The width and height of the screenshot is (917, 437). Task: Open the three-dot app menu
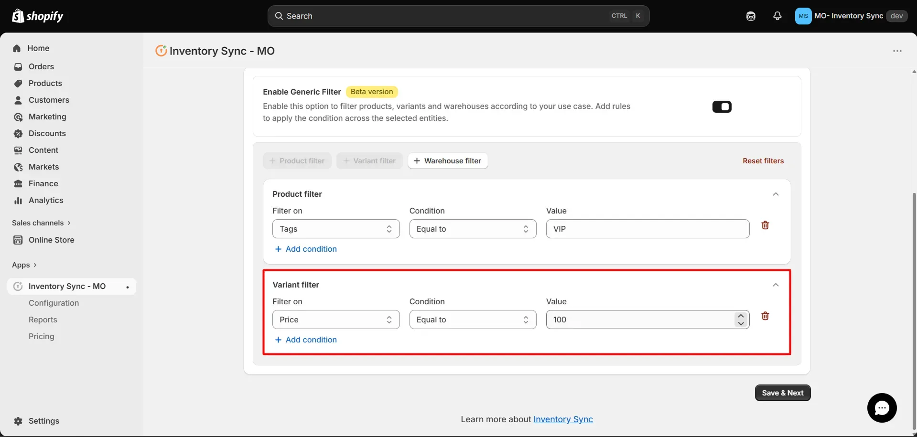coord(897,51)
